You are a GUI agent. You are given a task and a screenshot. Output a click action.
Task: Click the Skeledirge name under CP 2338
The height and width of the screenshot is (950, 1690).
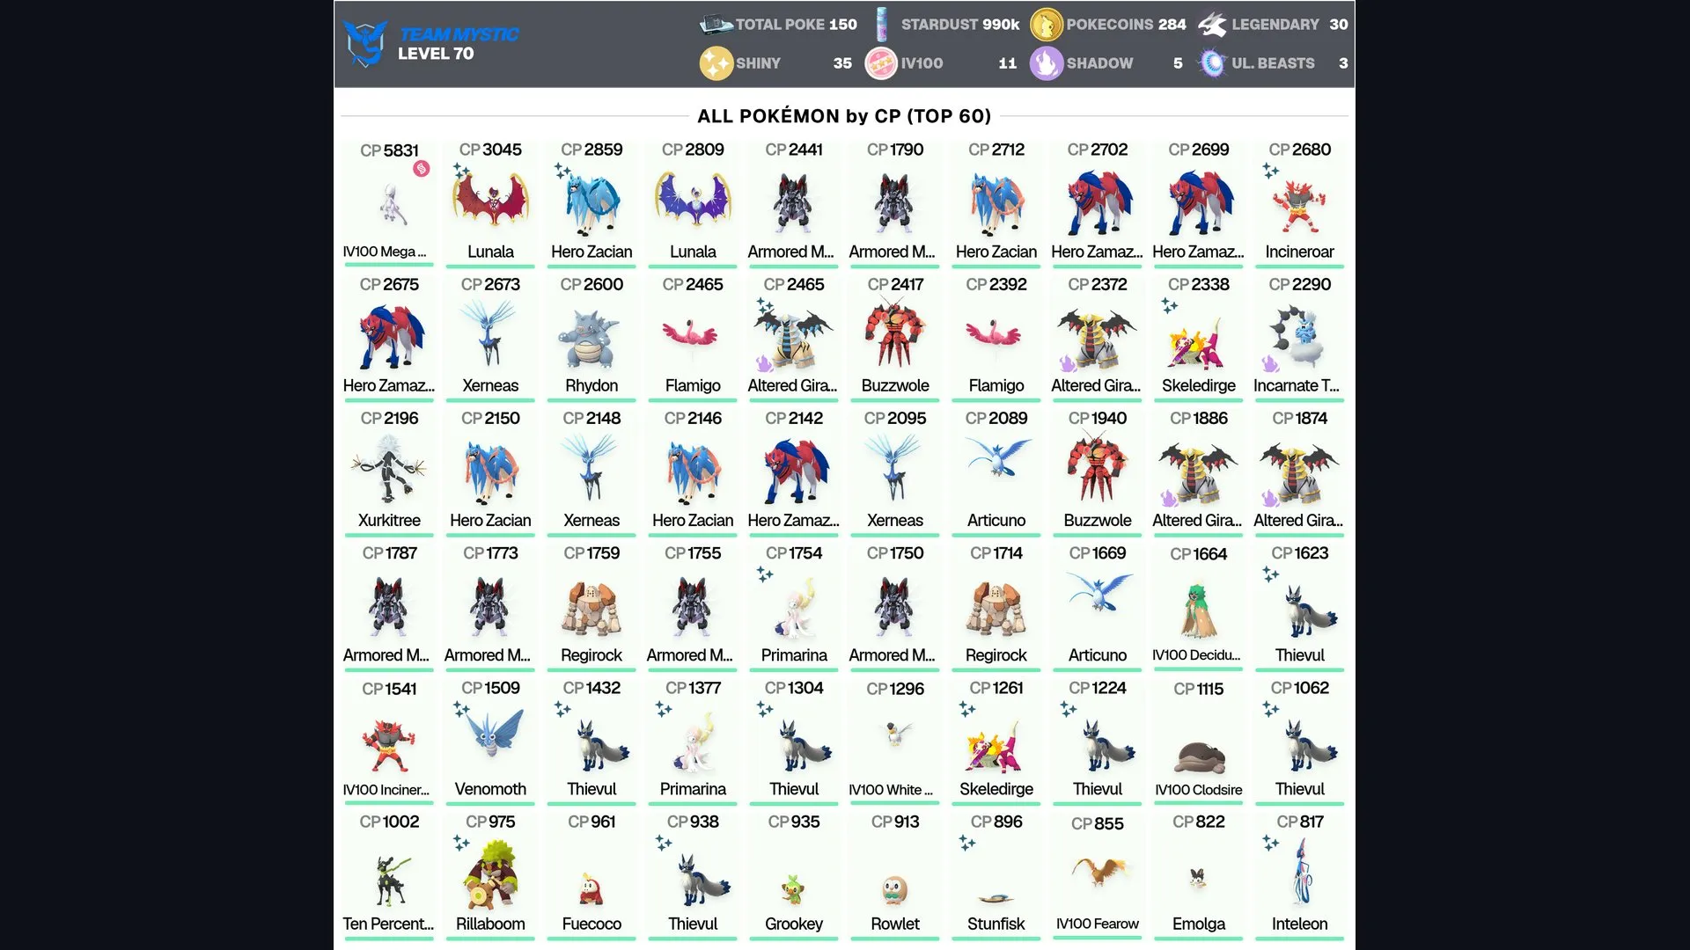click(x=1199, y=385)
